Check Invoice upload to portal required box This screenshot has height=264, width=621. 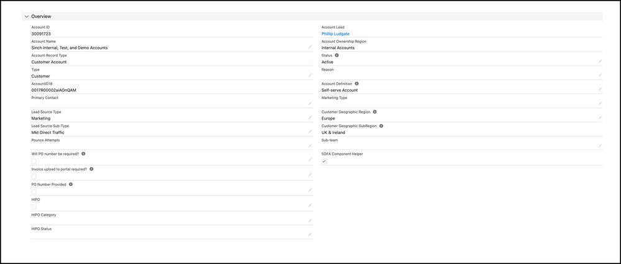[34, 177]
